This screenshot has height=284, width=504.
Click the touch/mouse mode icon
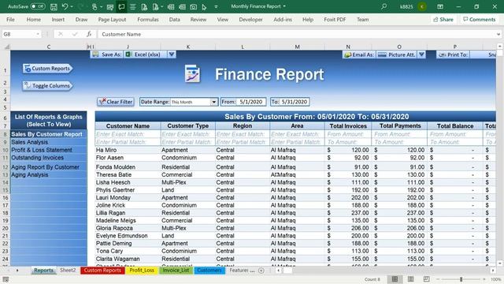94,6
